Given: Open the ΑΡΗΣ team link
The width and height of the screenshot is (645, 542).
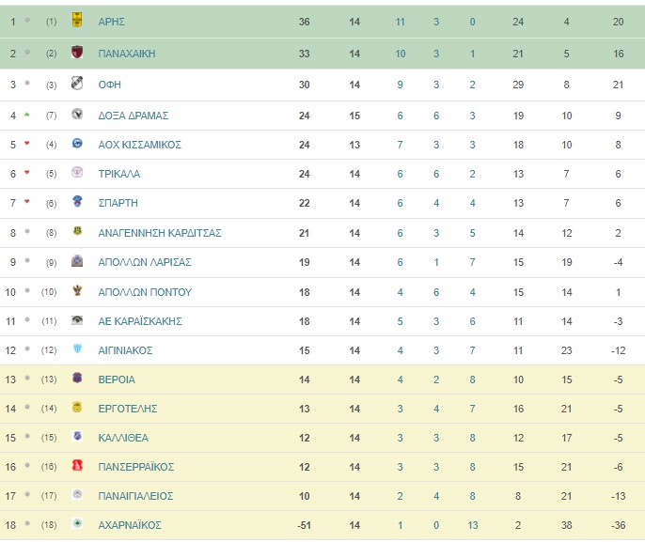Looking at the screenshot, I should click(x=112, y=22).
